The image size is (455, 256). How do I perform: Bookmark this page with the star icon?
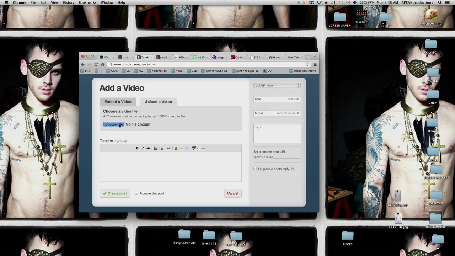click(x=307, y=64)
